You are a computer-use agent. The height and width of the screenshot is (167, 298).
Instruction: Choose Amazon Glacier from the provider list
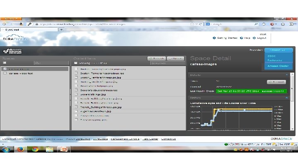(x=278, y=66)
